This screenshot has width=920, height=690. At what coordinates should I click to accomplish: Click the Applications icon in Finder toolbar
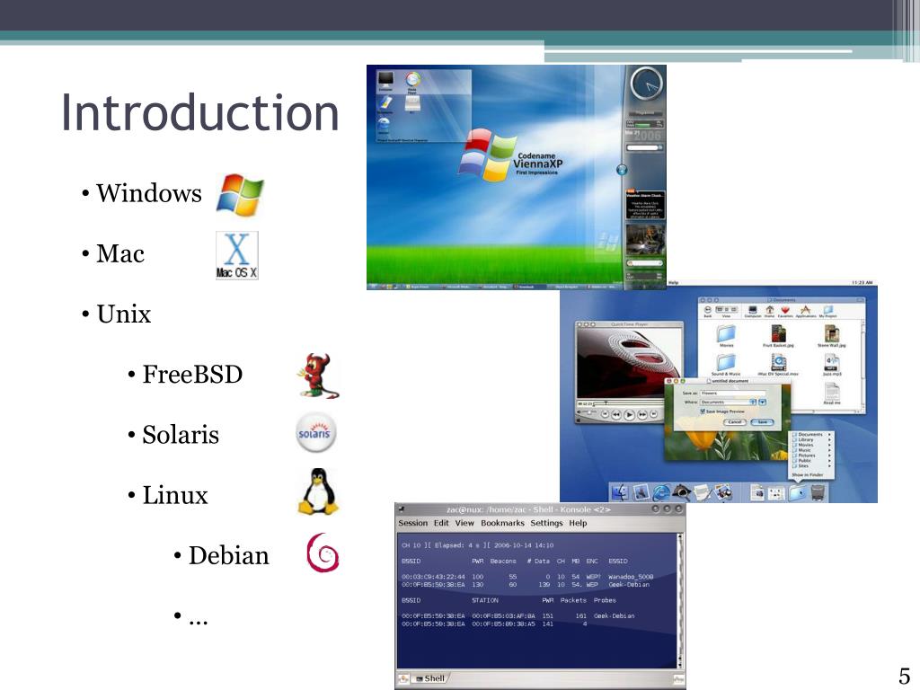[x=806, y=311]
